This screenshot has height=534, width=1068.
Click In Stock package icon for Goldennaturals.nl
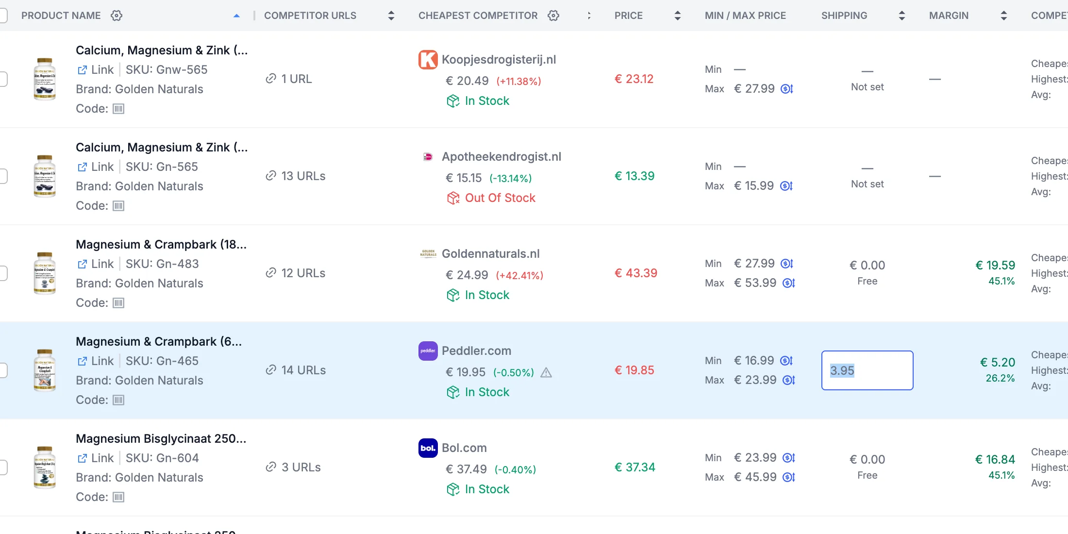pos(453,295)
